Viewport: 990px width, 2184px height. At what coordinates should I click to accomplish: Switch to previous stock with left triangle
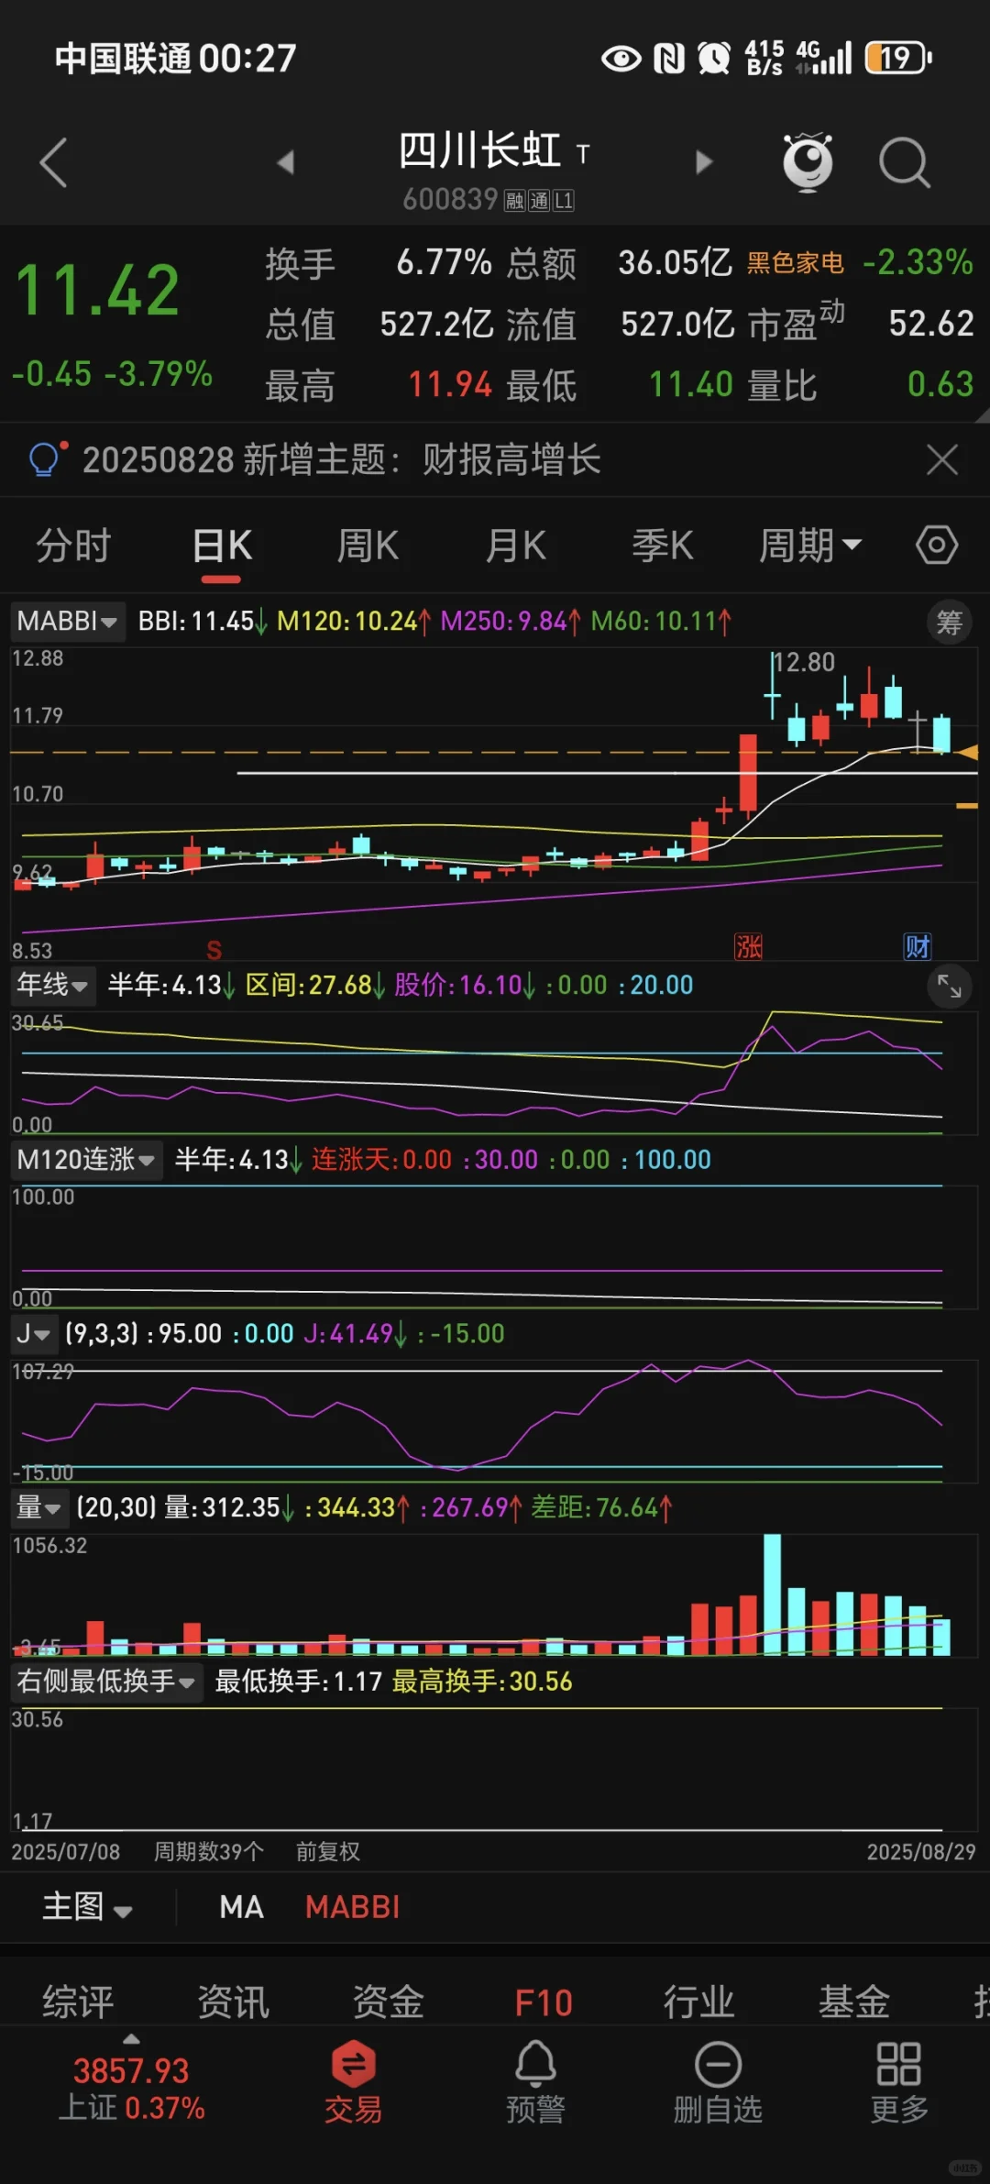(286, 162)
